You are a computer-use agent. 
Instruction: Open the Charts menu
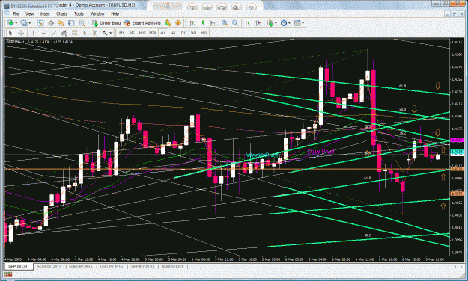click(62, 13)
